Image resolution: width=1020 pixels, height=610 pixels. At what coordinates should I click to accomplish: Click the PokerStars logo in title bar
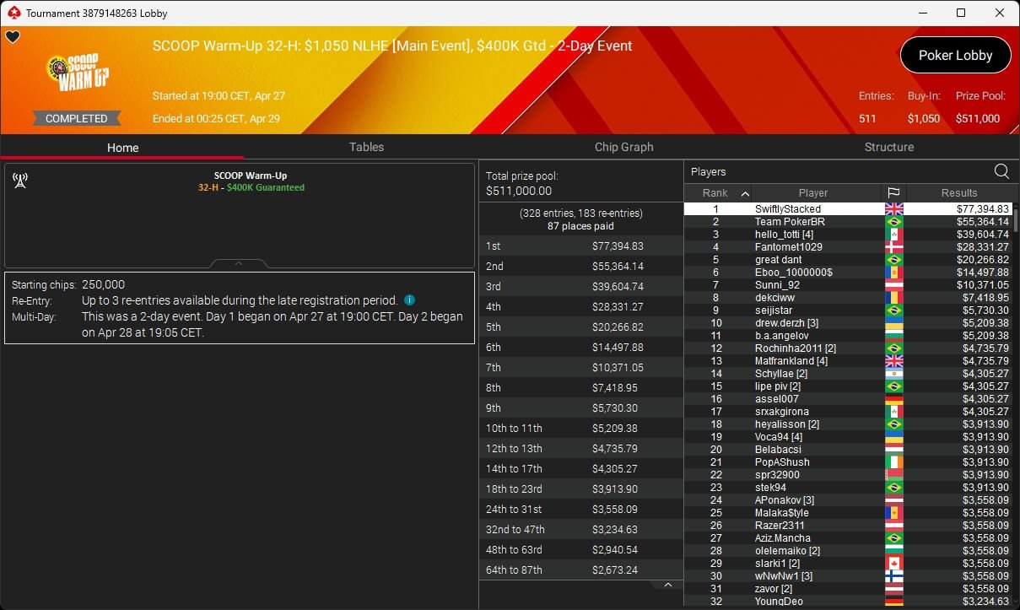[13, 13]
